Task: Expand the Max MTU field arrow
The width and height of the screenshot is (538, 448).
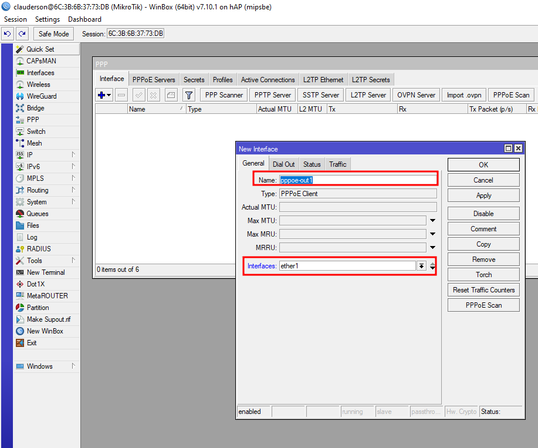Action: click(432, 221)
